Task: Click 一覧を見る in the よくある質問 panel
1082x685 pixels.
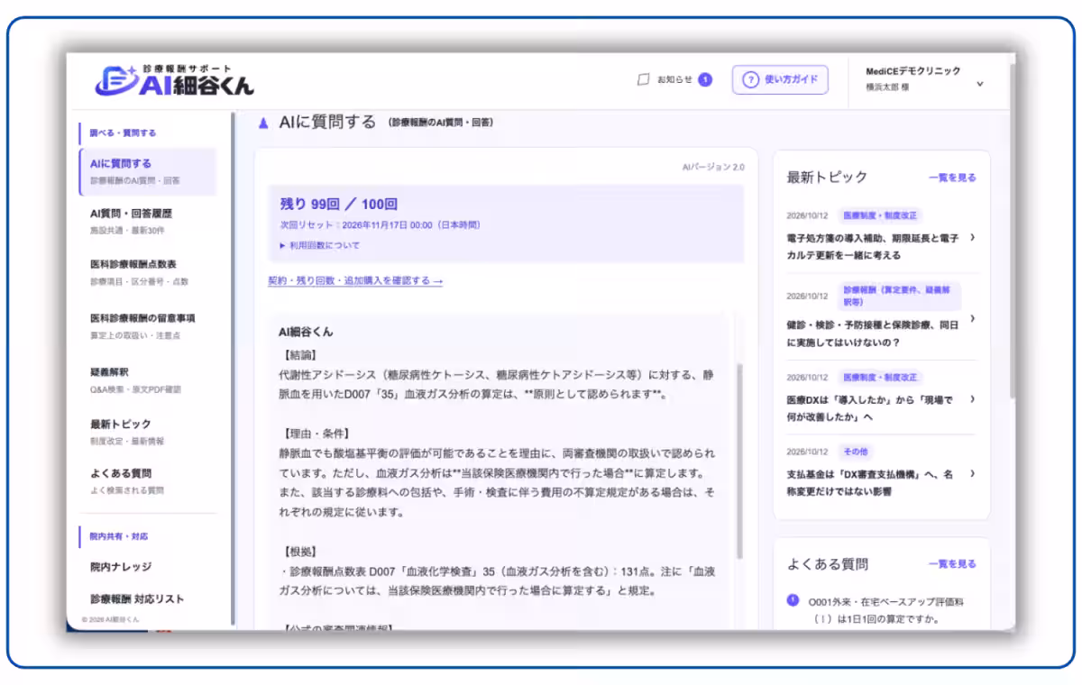Action: 952,564
